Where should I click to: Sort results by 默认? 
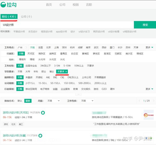[x=20, y=101]
